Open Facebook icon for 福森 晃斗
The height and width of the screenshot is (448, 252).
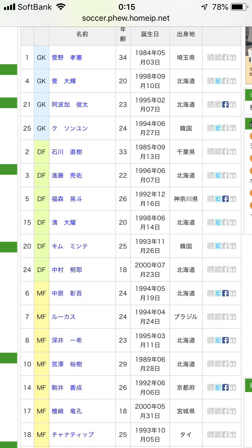point(225,199)
